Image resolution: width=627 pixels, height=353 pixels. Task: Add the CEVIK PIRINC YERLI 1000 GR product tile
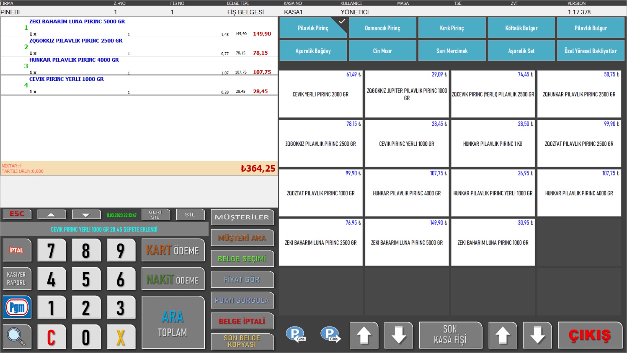(x=407, y=143)
